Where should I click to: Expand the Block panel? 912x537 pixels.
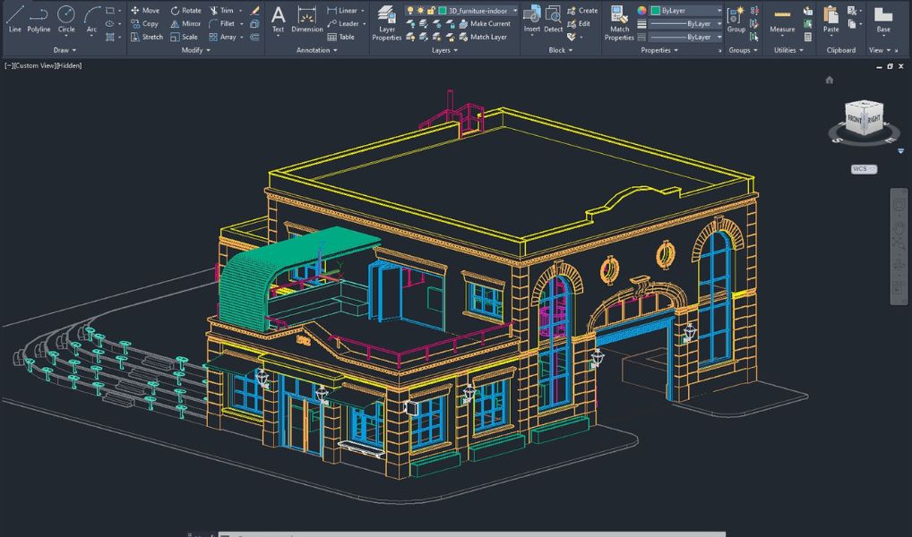click(560, 50)
